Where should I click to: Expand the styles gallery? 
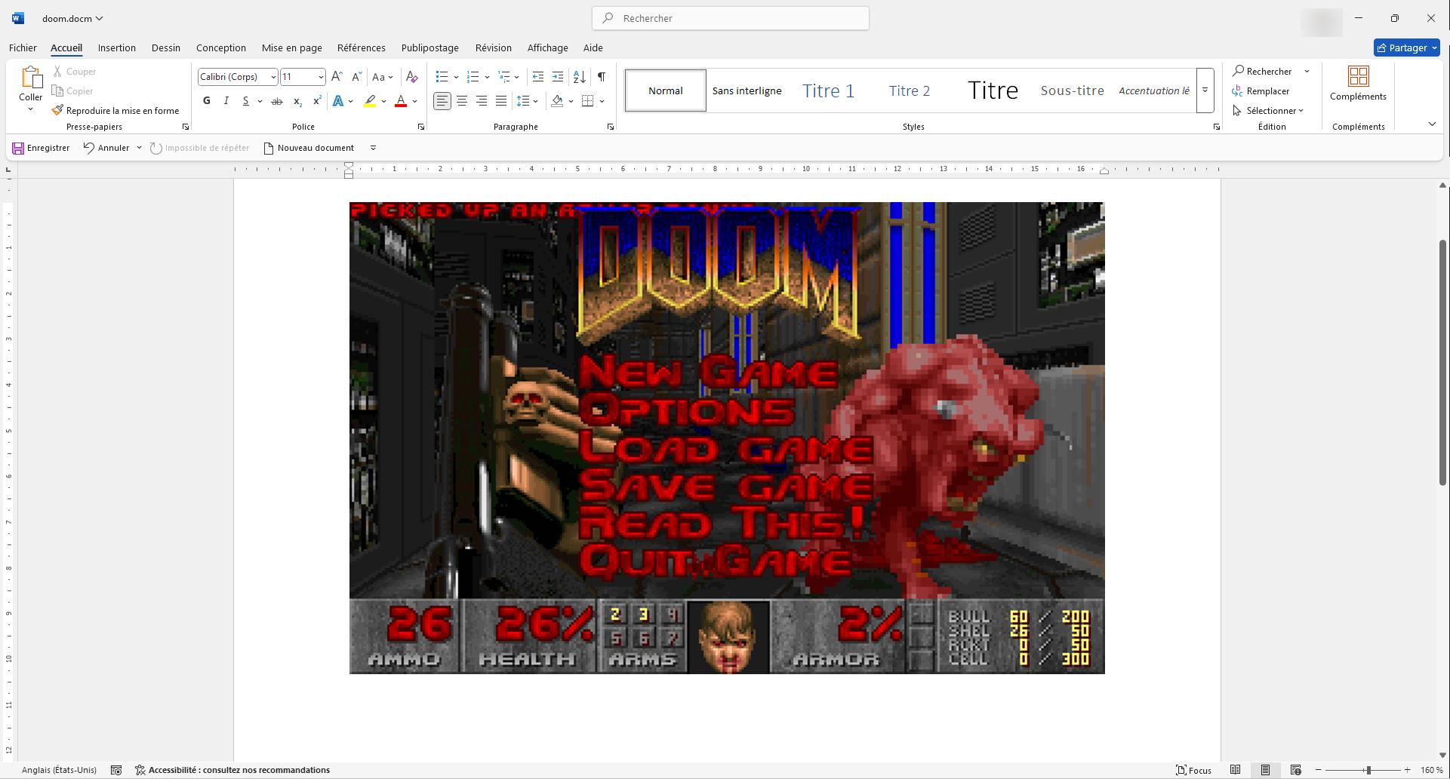click(x=1205, y=90)
